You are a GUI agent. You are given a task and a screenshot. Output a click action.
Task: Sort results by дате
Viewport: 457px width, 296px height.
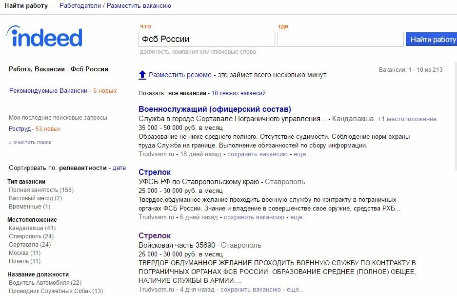click(119, 168)
